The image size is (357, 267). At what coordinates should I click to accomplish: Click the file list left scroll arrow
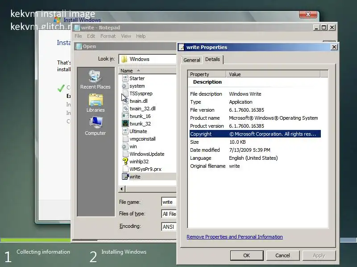point(122,189)
